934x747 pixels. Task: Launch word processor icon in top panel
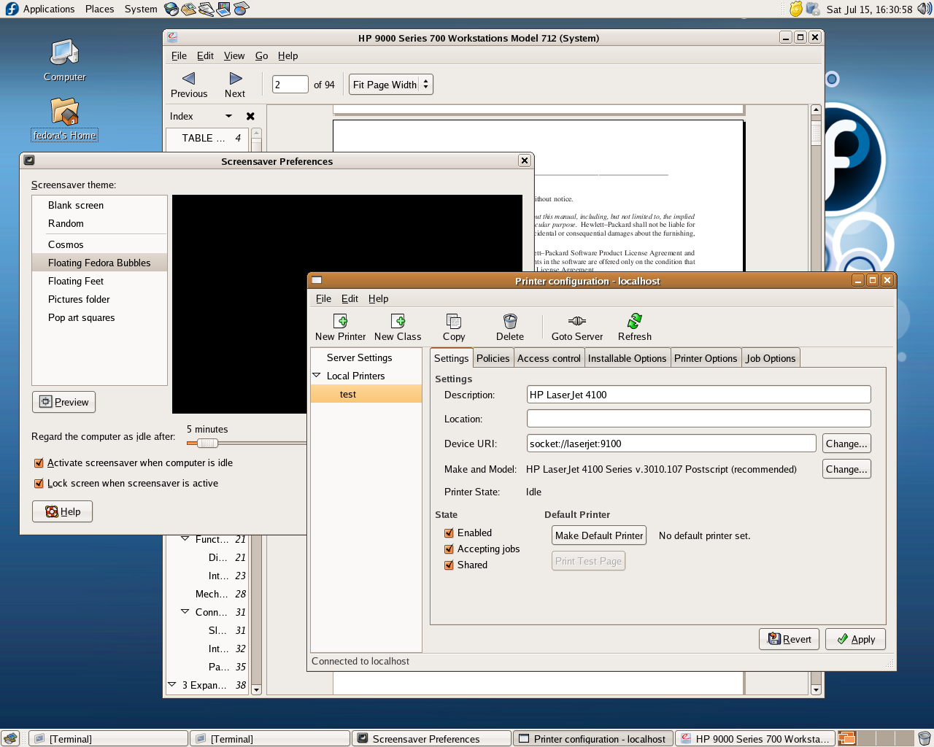[207, 9]
